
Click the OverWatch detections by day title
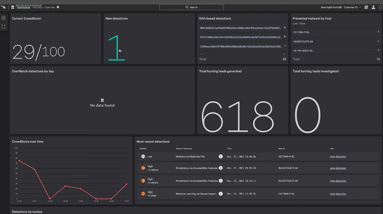(33, 71)
